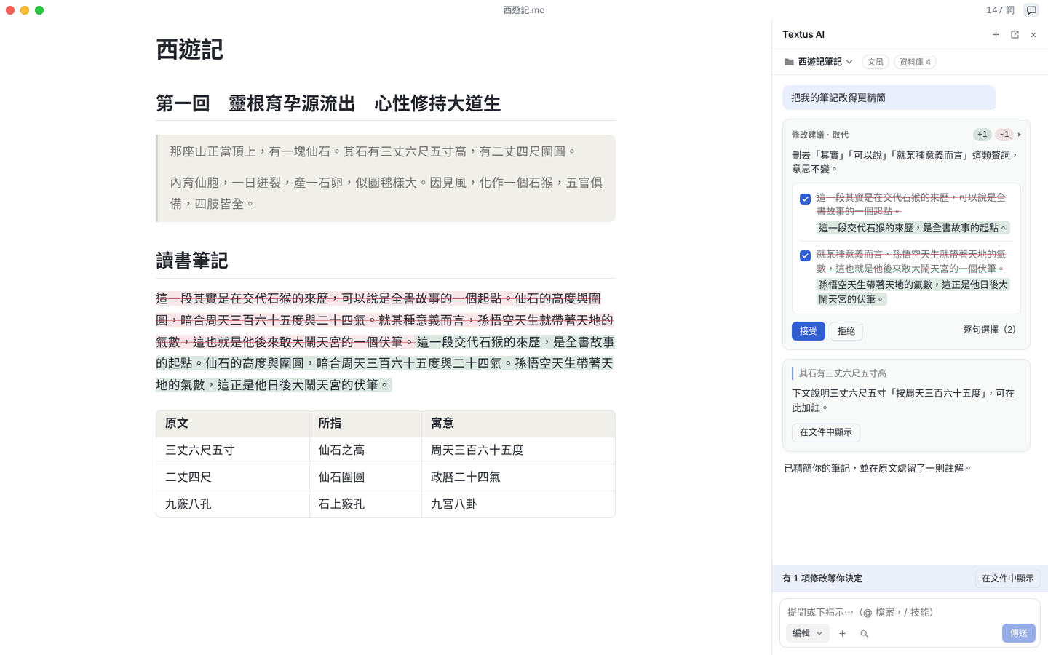Click table cell 仙石圍圓
The height and width of the screenshot is (655, 1048).
[365, 477]
